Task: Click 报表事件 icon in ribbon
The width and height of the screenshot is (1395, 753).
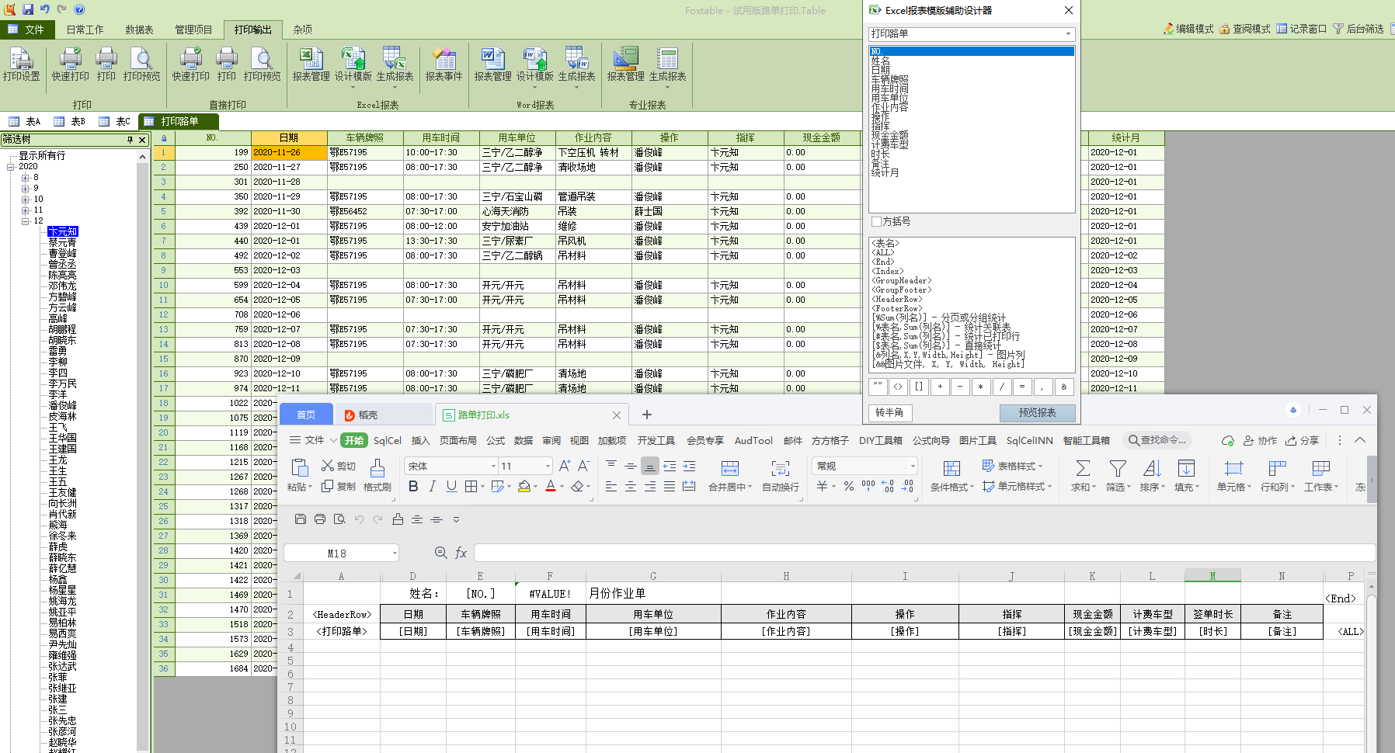Action: [444, 64]
